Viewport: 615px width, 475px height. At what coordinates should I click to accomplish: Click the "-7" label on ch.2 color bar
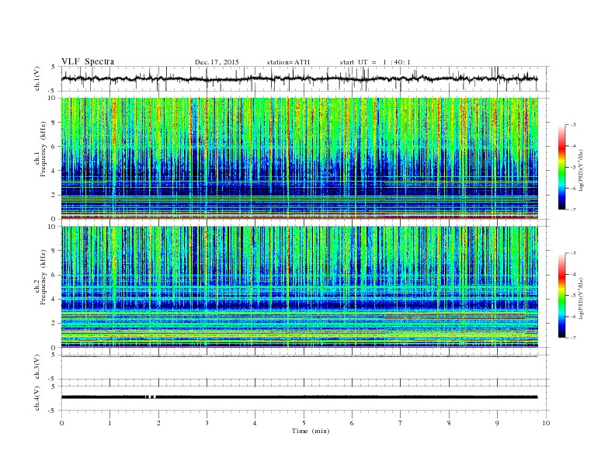pyautogui.click(x=573, y=338)
